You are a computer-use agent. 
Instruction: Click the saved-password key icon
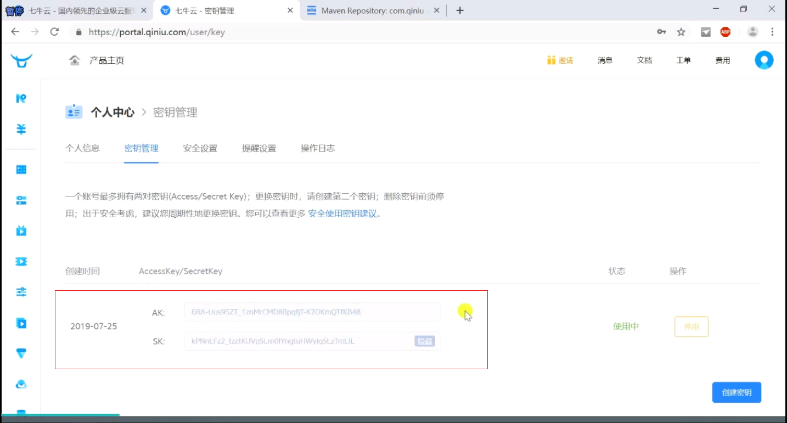[661, 32]
